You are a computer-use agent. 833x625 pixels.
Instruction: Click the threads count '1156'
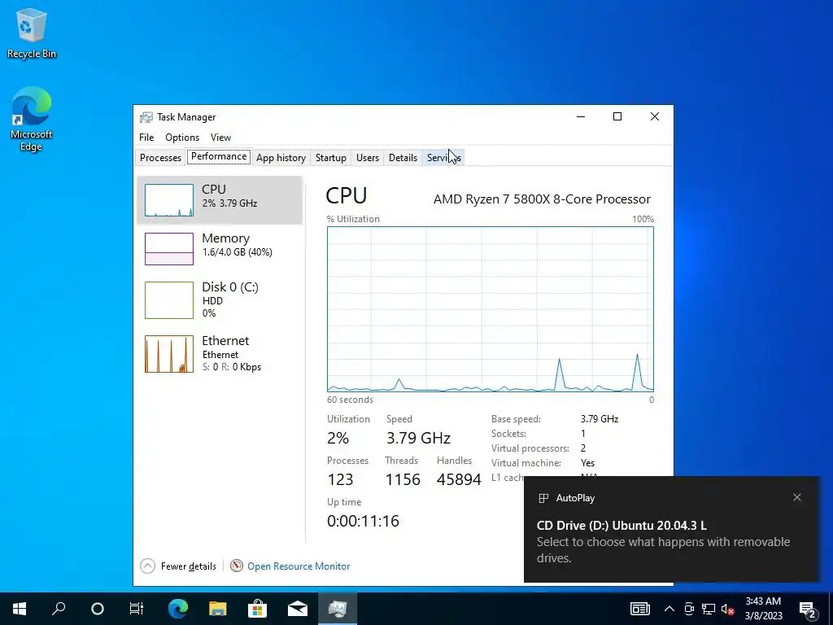[403, 479]
